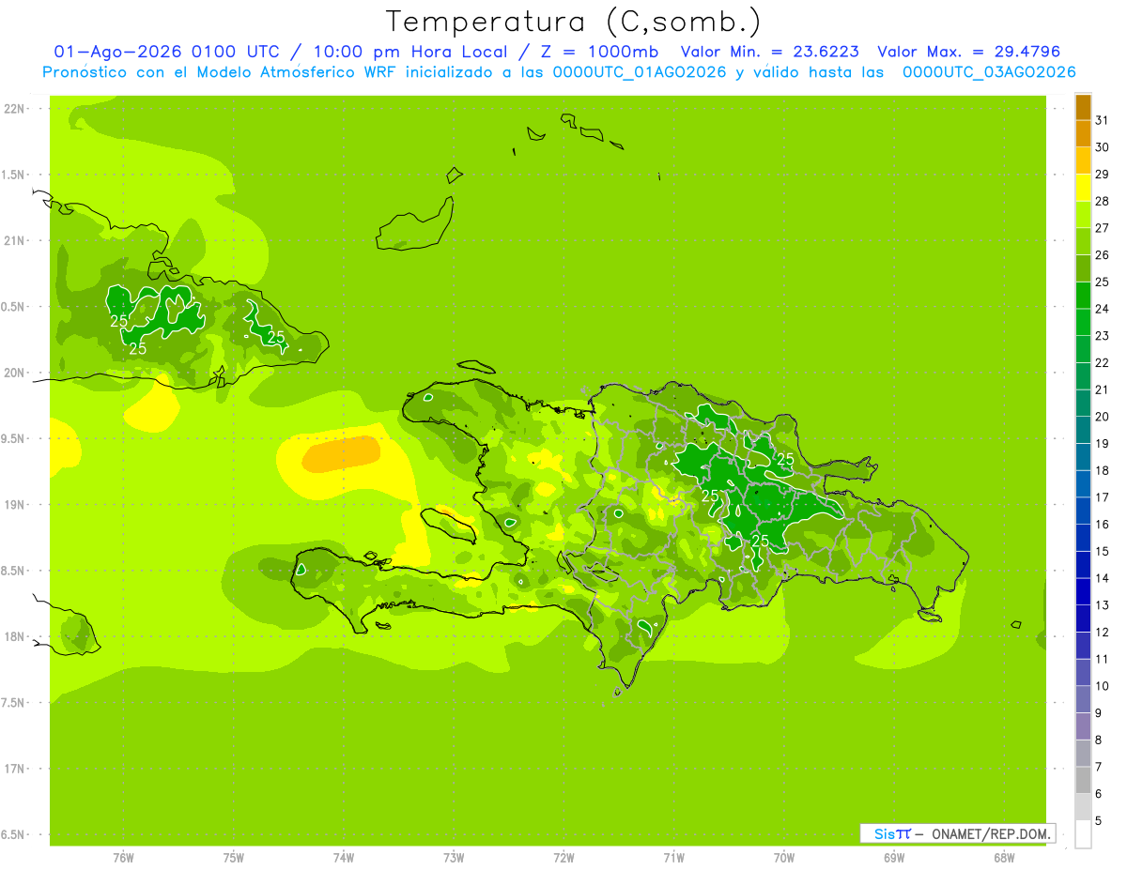The width and height of the screenshot is (1127, 870).
Task: Click the '76W' longitude label
Action: 123,858
